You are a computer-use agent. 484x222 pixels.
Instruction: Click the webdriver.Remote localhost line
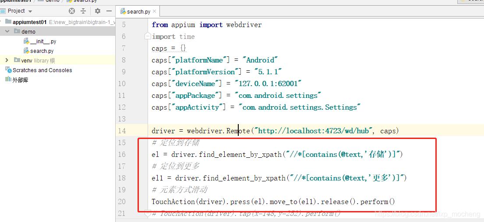click(x=276, y=131)
